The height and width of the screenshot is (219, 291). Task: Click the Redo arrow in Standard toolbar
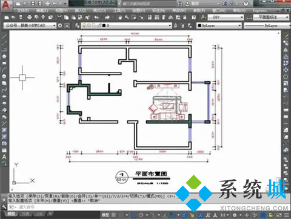tap(107, 18)
